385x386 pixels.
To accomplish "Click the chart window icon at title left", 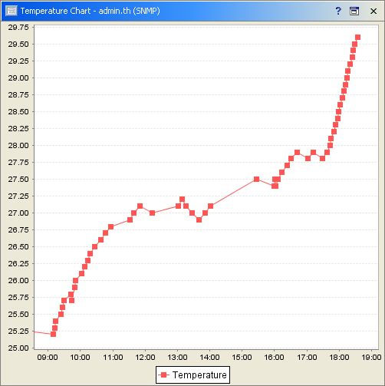I will pos(11,11).
